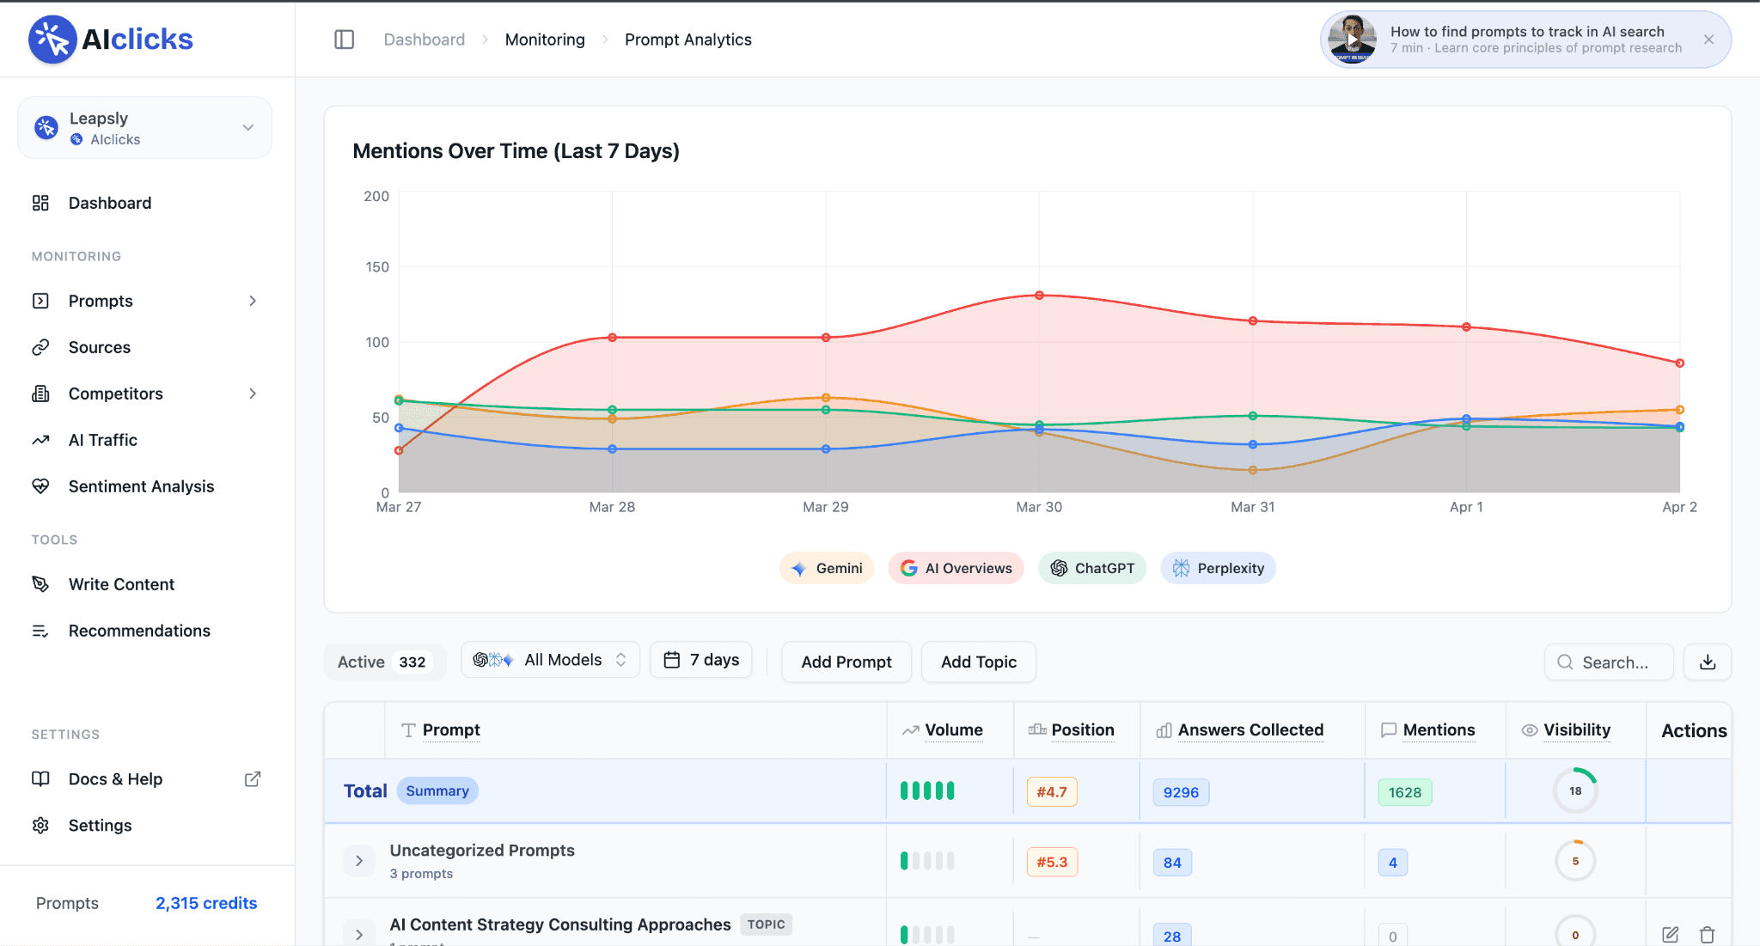Expand the Uncategorized Prompts row
Viewport: 1760px width, 946px height.
pyautogui.click(x=359, y=861)
